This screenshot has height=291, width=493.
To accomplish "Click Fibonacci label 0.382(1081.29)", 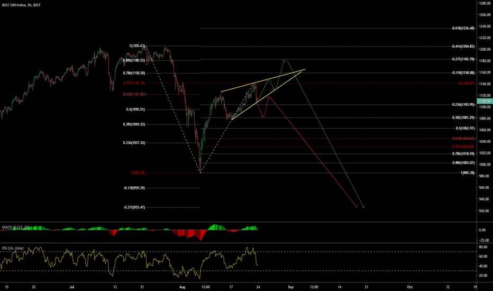I will click(463, 117).
